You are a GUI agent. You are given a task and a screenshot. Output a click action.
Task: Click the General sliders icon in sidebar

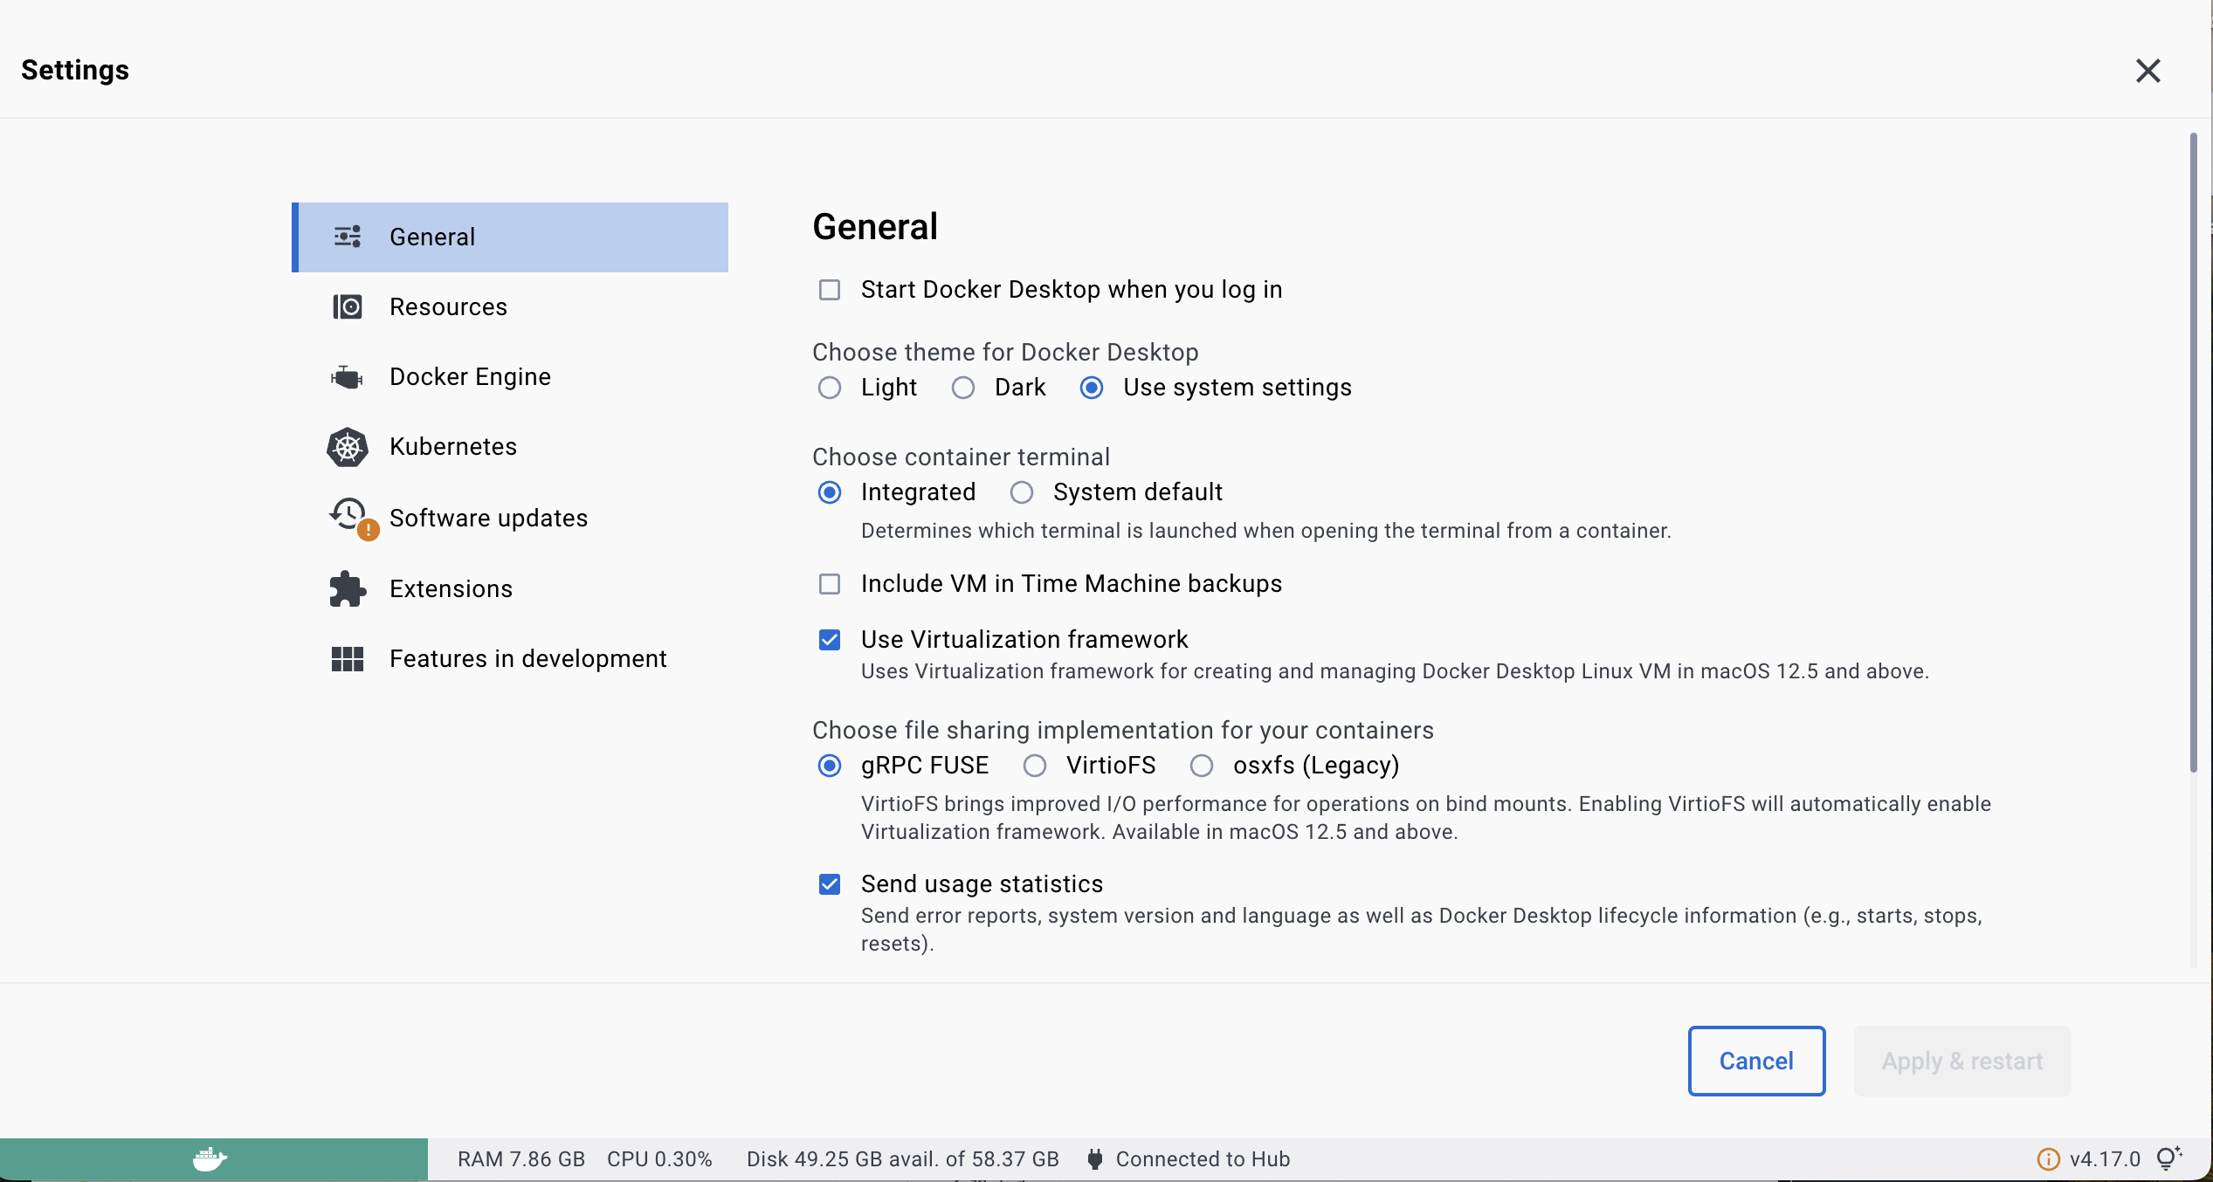click(x=348, y=237)
